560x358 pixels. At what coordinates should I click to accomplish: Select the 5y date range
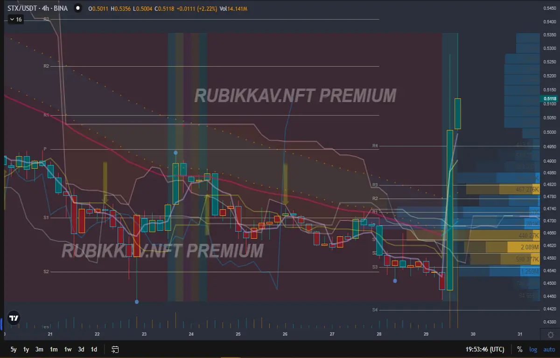(x=14, y=349)
